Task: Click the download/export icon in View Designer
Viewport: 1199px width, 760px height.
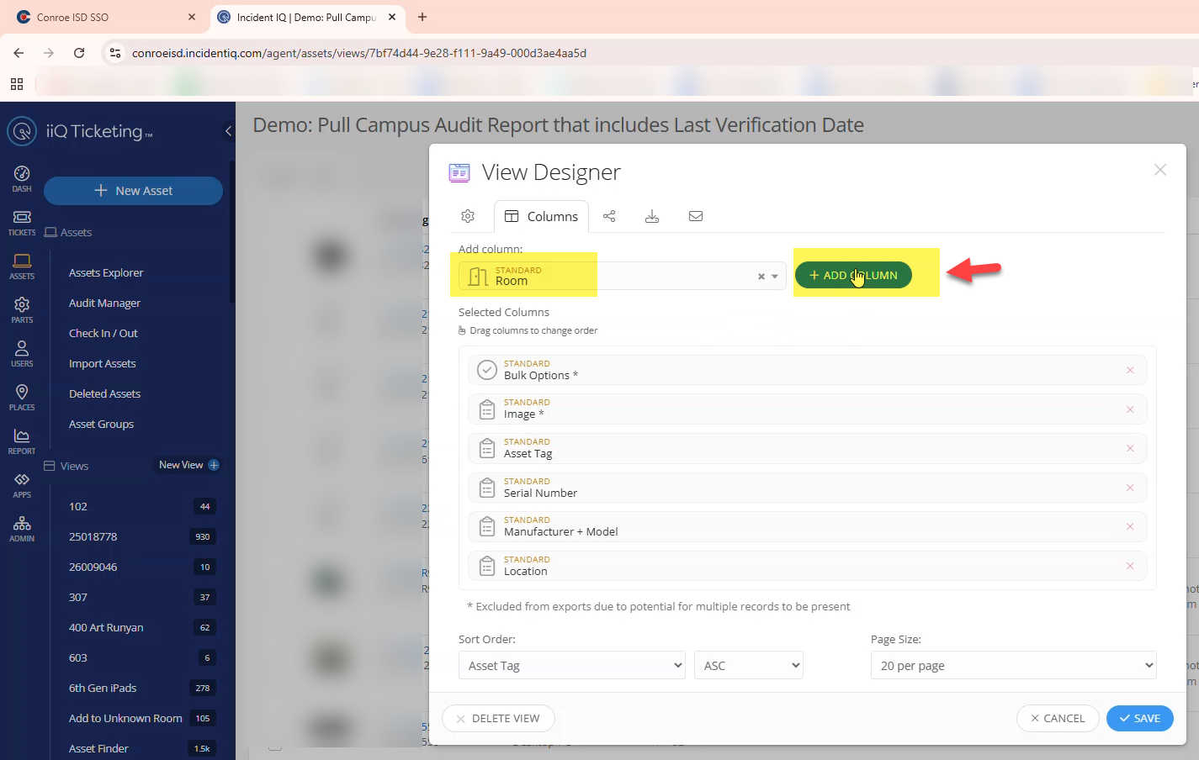Action: (652, 216)
